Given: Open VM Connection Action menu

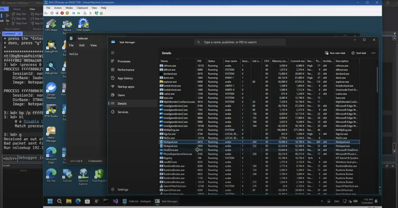Looking at the screenshot, I should pyautogui.click(x=58, y=8).
